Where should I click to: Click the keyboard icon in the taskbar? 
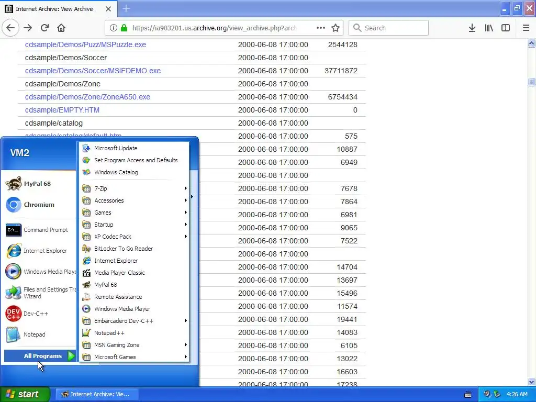(468, 395)
